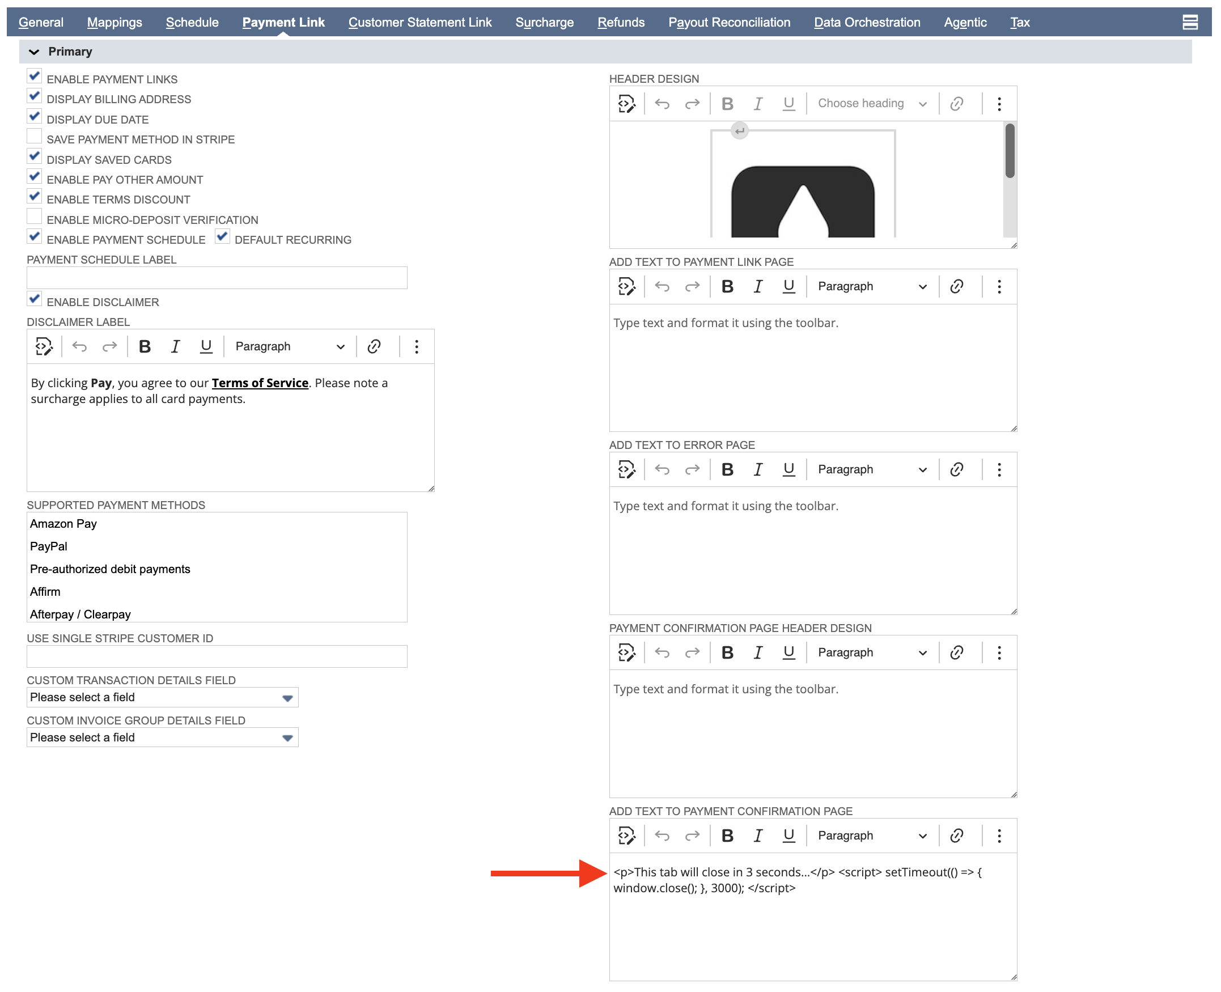Image resolution: width=1221 pixels, height=992 pixels.
Task: Open the layout menu icon at top right
Action: click(x=1190, y=22)
